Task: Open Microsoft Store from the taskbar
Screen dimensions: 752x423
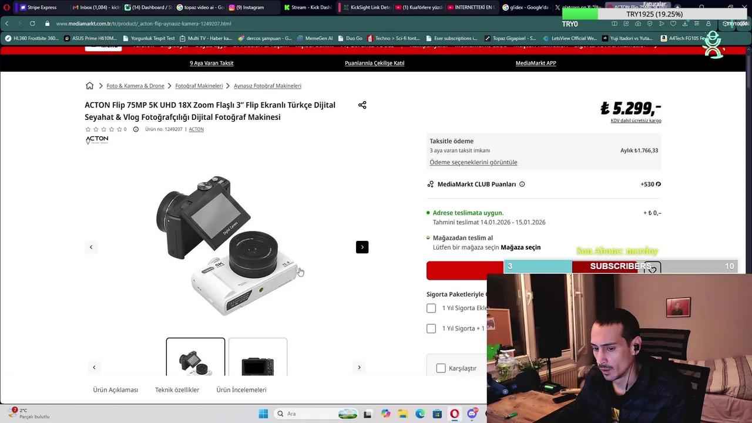Action: click(437, 414)
